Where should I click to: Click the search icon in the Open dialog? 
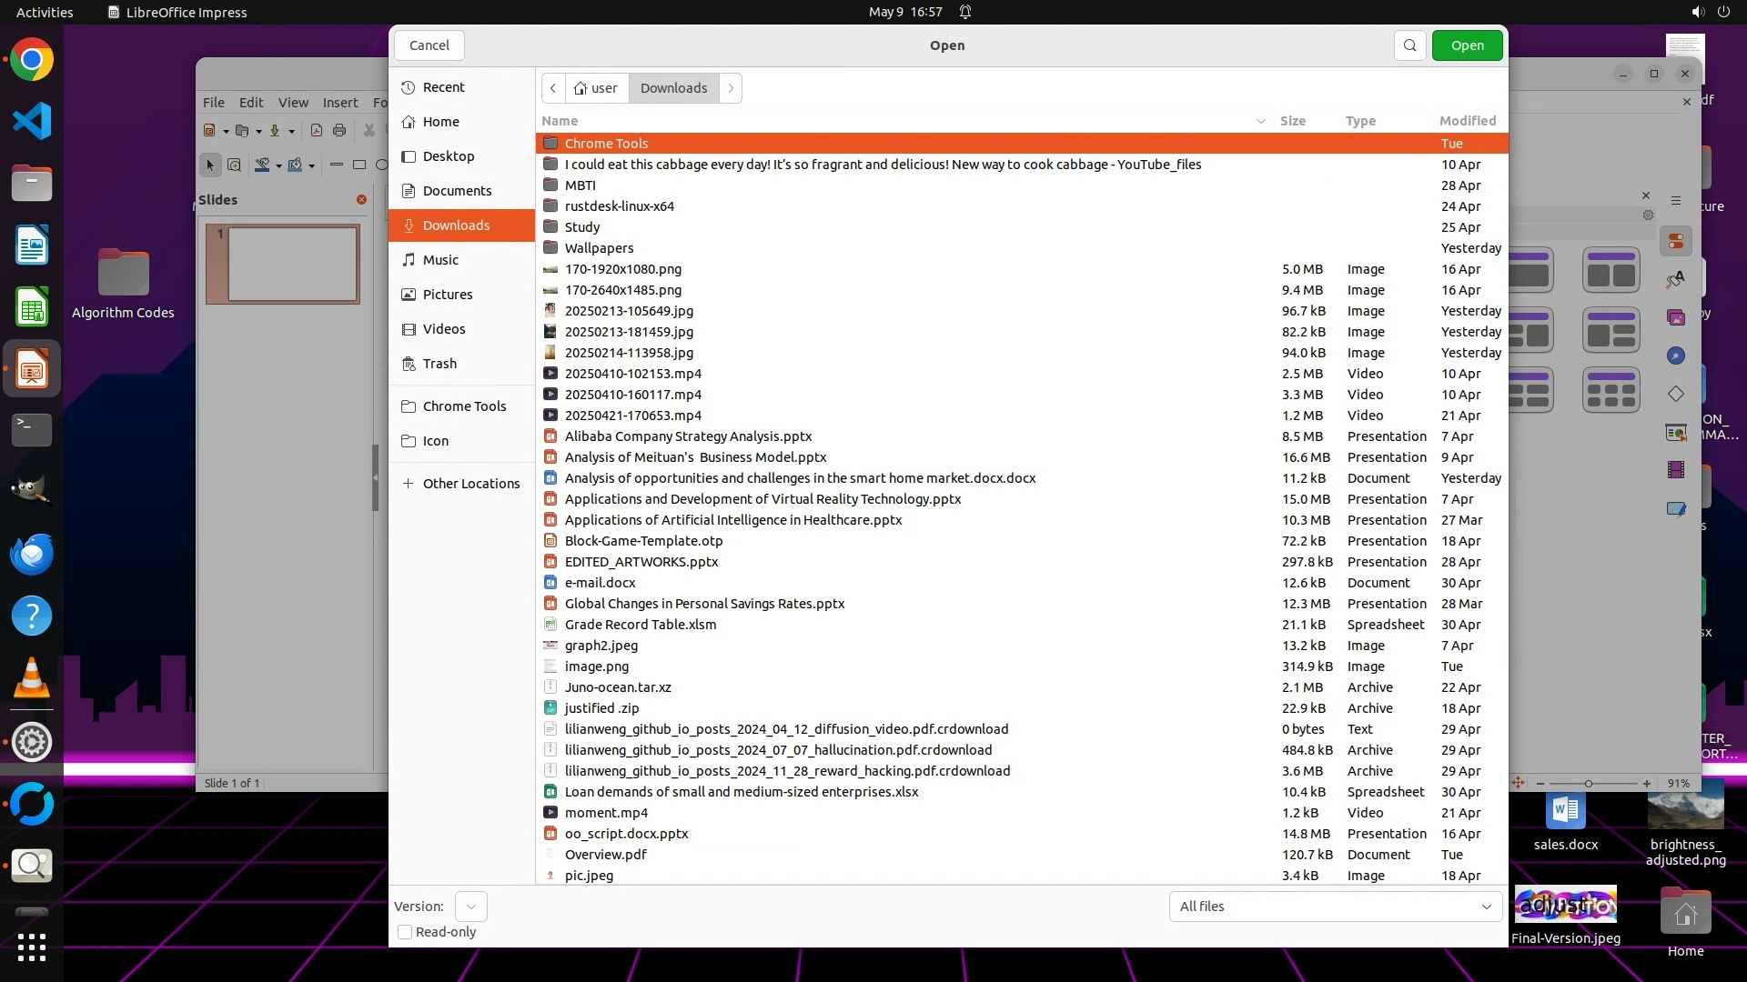click(x=1409, y=45)
